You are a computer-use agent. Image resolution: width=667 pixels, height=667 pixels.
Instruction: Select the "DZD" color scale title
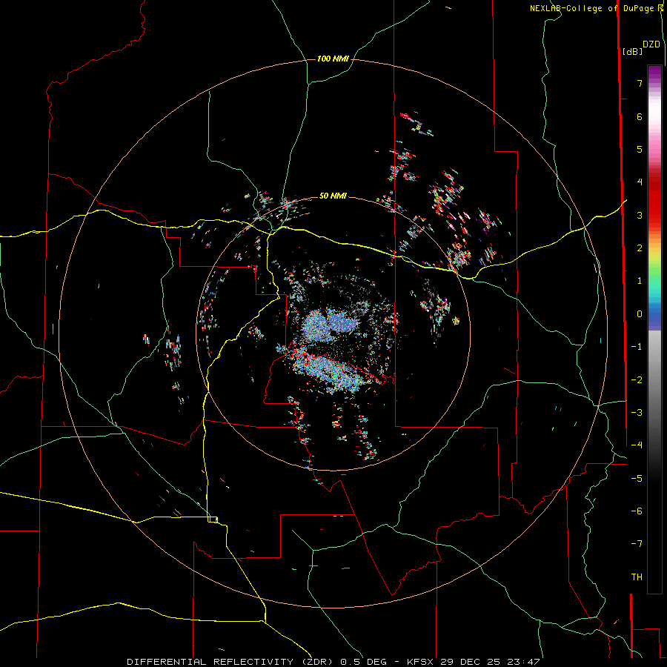pyautogui.click(x=651, y=44)
